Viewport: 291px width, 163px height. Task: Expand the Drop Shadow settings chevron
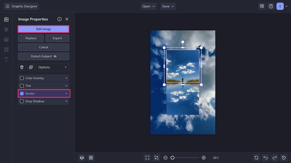(x=66, y=101)
